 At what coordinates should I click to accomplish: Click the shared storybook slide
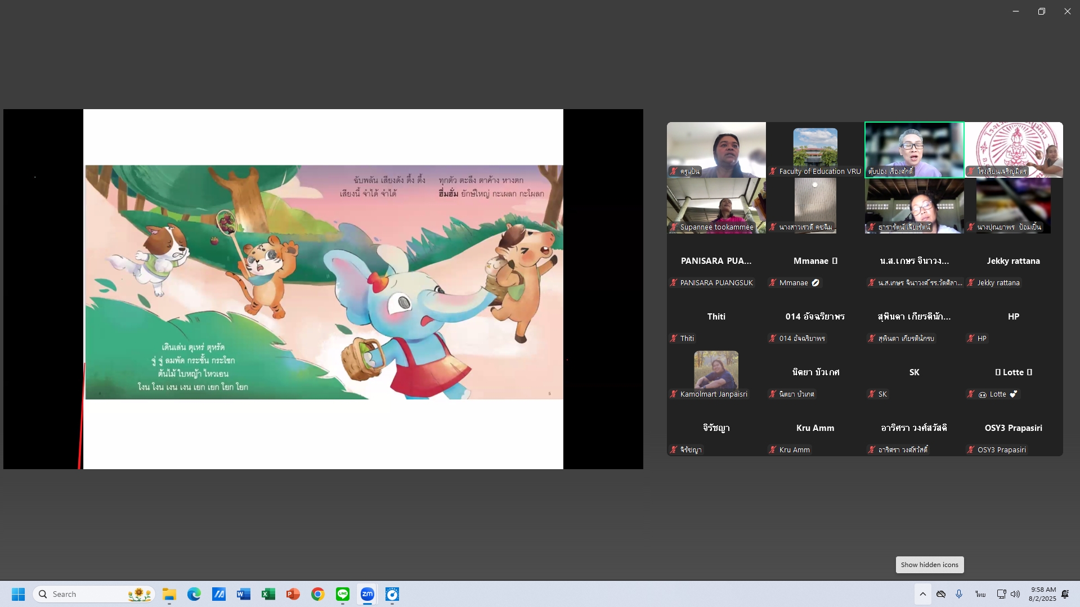coord(324,282)
